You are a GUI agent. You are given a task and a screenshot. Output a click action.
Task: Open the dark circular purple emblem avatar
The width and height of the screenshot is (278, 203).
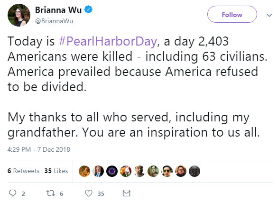pos(112,171)
